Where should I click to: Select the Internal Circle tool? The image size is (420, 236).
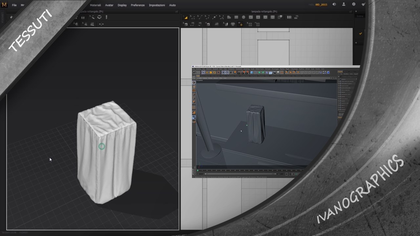(x=265, y=17)
